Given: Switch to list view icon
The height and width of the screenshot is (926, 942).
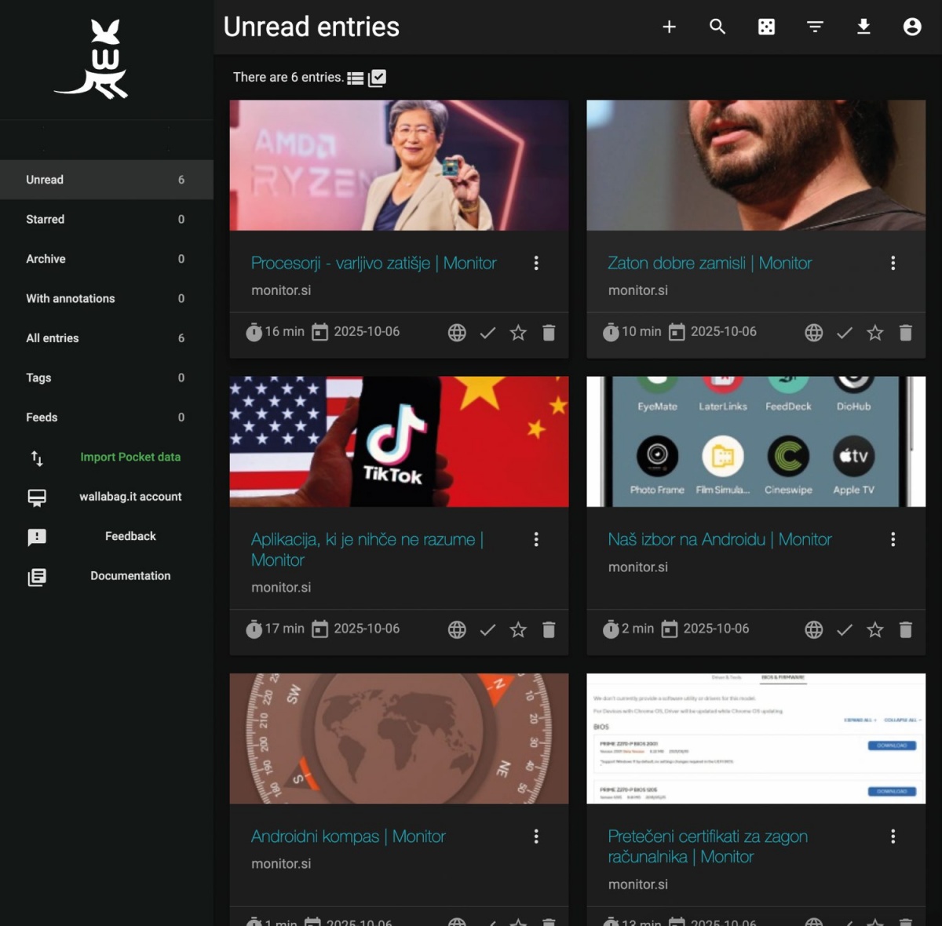Looking at the screenshot, I should 356,78.
